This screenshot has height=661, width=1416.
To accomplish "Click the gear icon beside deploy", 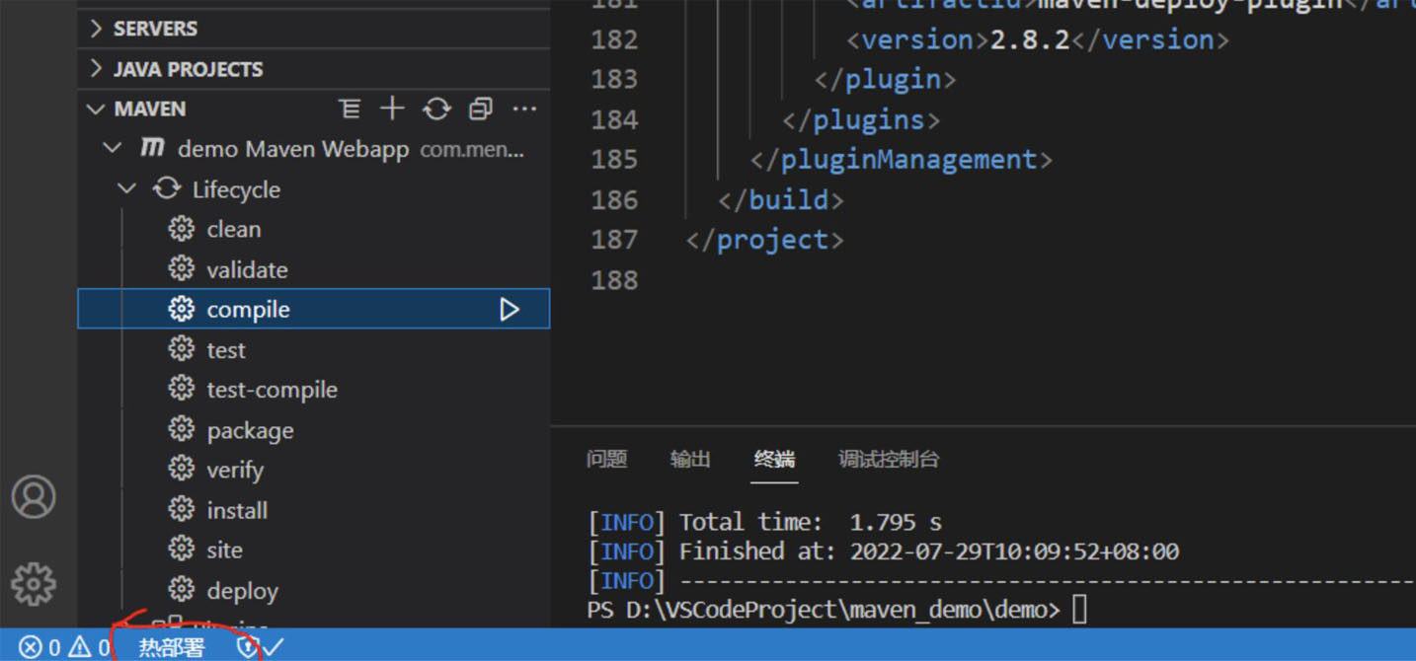I will point(181,590).
